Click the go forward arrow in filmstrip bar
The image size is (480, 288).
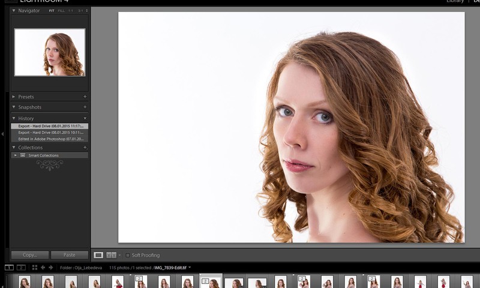tap(50, 268)
